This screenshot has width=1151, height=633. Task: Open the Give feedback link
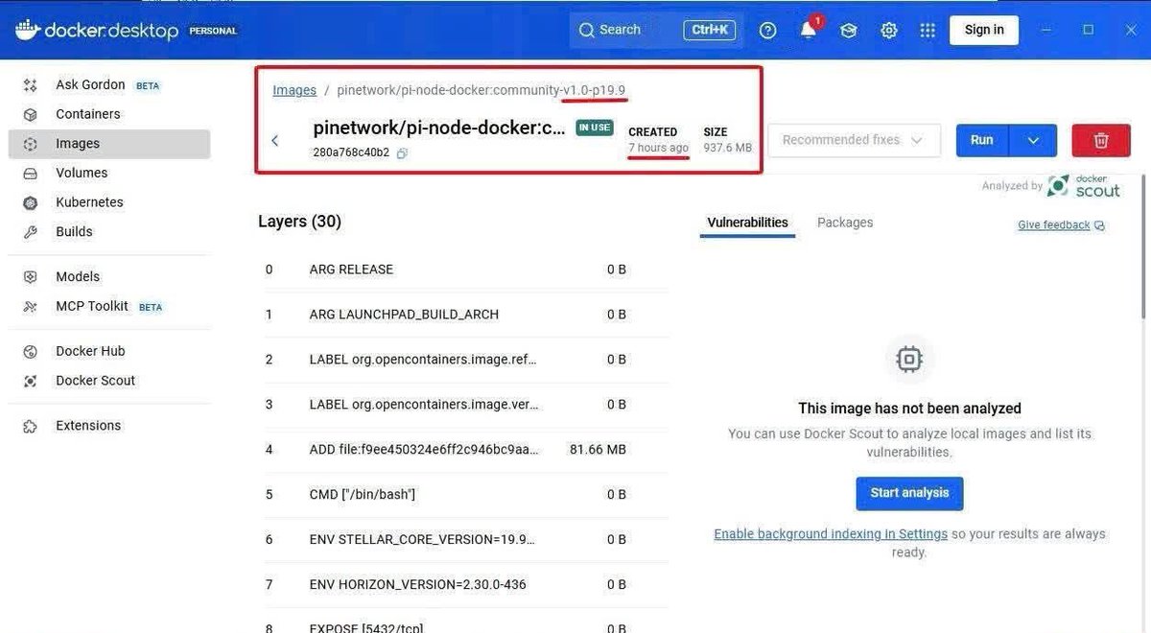click(1054, 225)
